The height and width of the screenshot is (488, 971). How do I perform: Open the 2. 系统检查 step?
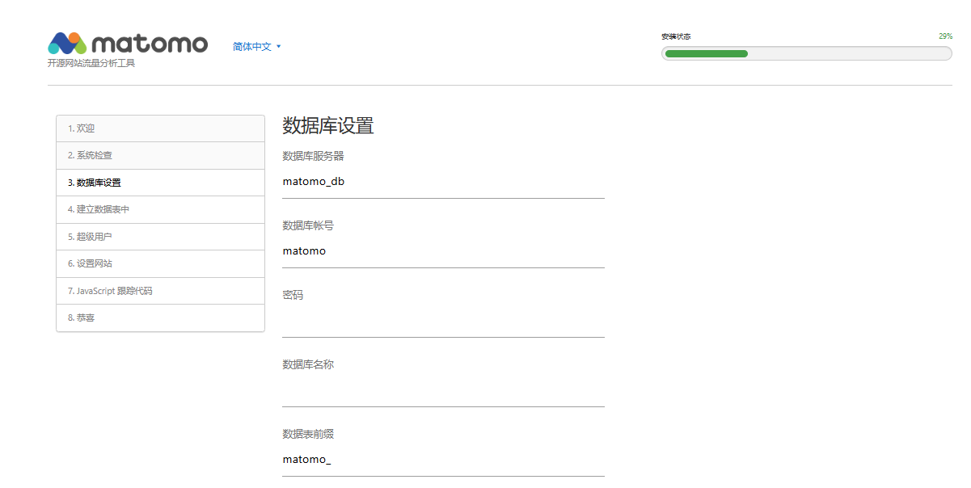pyautogui.click(x=160, y=155)
